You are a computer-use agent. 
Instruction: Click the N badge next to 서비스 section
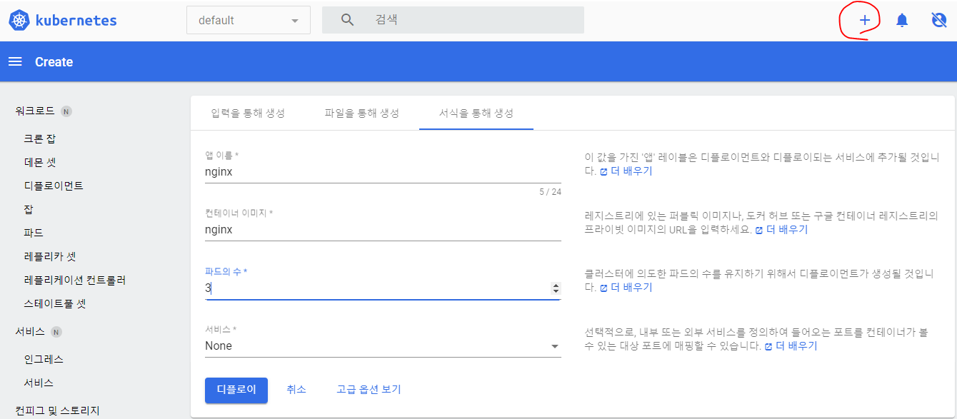point(56,332)
